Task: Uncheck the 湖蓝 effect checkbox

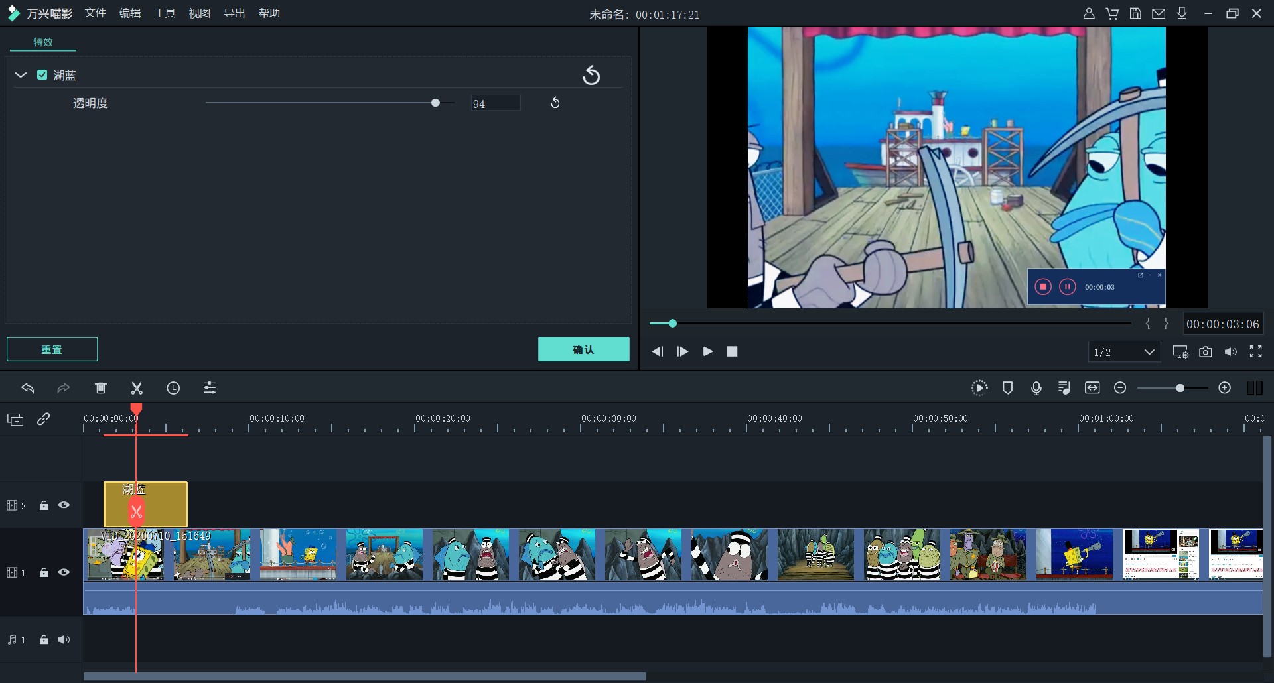Action: pyautogui.click(x=42, y=75)
